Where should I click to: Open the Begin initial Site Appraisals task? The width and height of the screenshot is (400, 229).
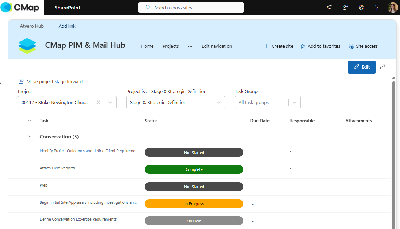point(88,202)
